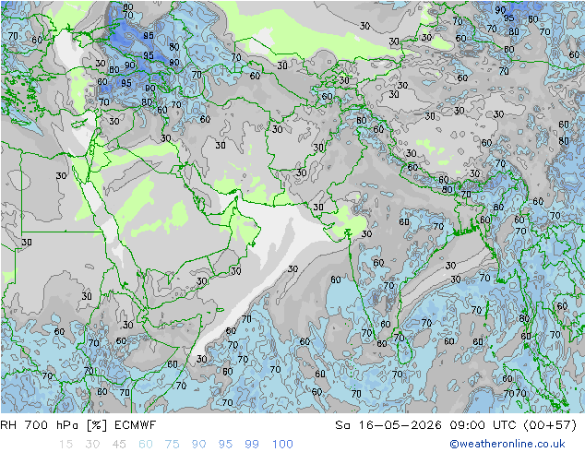
Task: Click the "09:00 UTC" time text
Action: tap(483, 425)
